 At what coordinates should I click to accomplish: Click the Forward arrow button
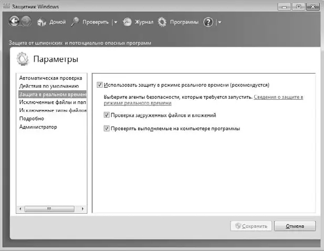point(26,22)
